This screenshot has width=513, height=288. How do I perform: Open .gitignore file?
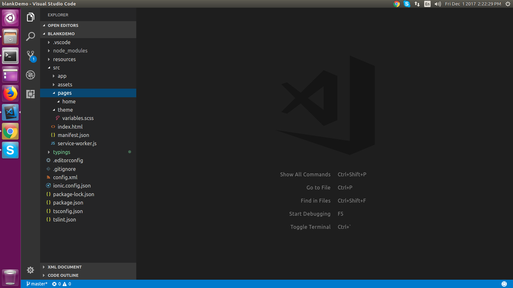click(88, 169)
